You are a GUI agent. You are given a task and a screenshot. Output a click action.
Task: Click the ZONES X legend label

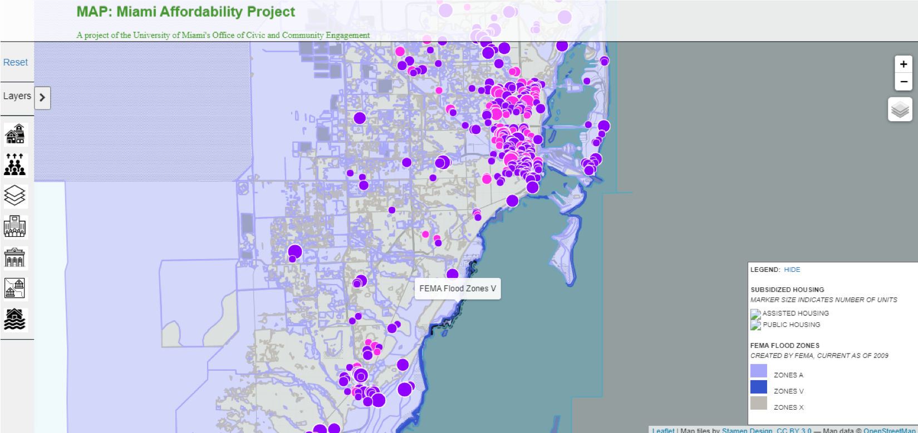(x=789, y=407)
